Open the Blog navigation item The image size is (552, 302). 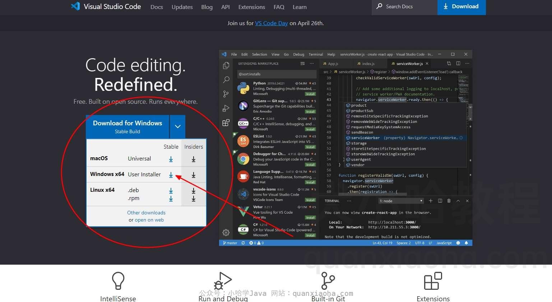pos(207,7)
